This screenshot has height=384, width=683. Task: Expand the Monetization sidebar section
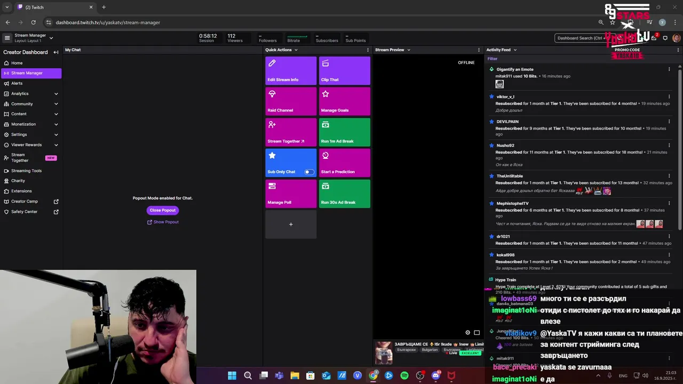point(56,124)
